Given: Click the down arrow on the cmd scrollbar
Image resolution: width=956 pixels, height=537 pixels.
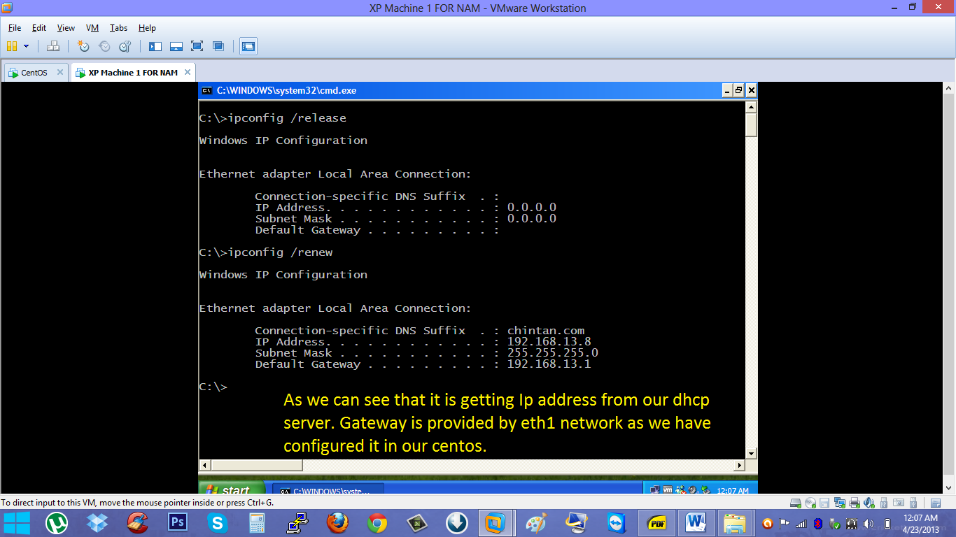Looking at the screenshot, I should coord(750,453).
